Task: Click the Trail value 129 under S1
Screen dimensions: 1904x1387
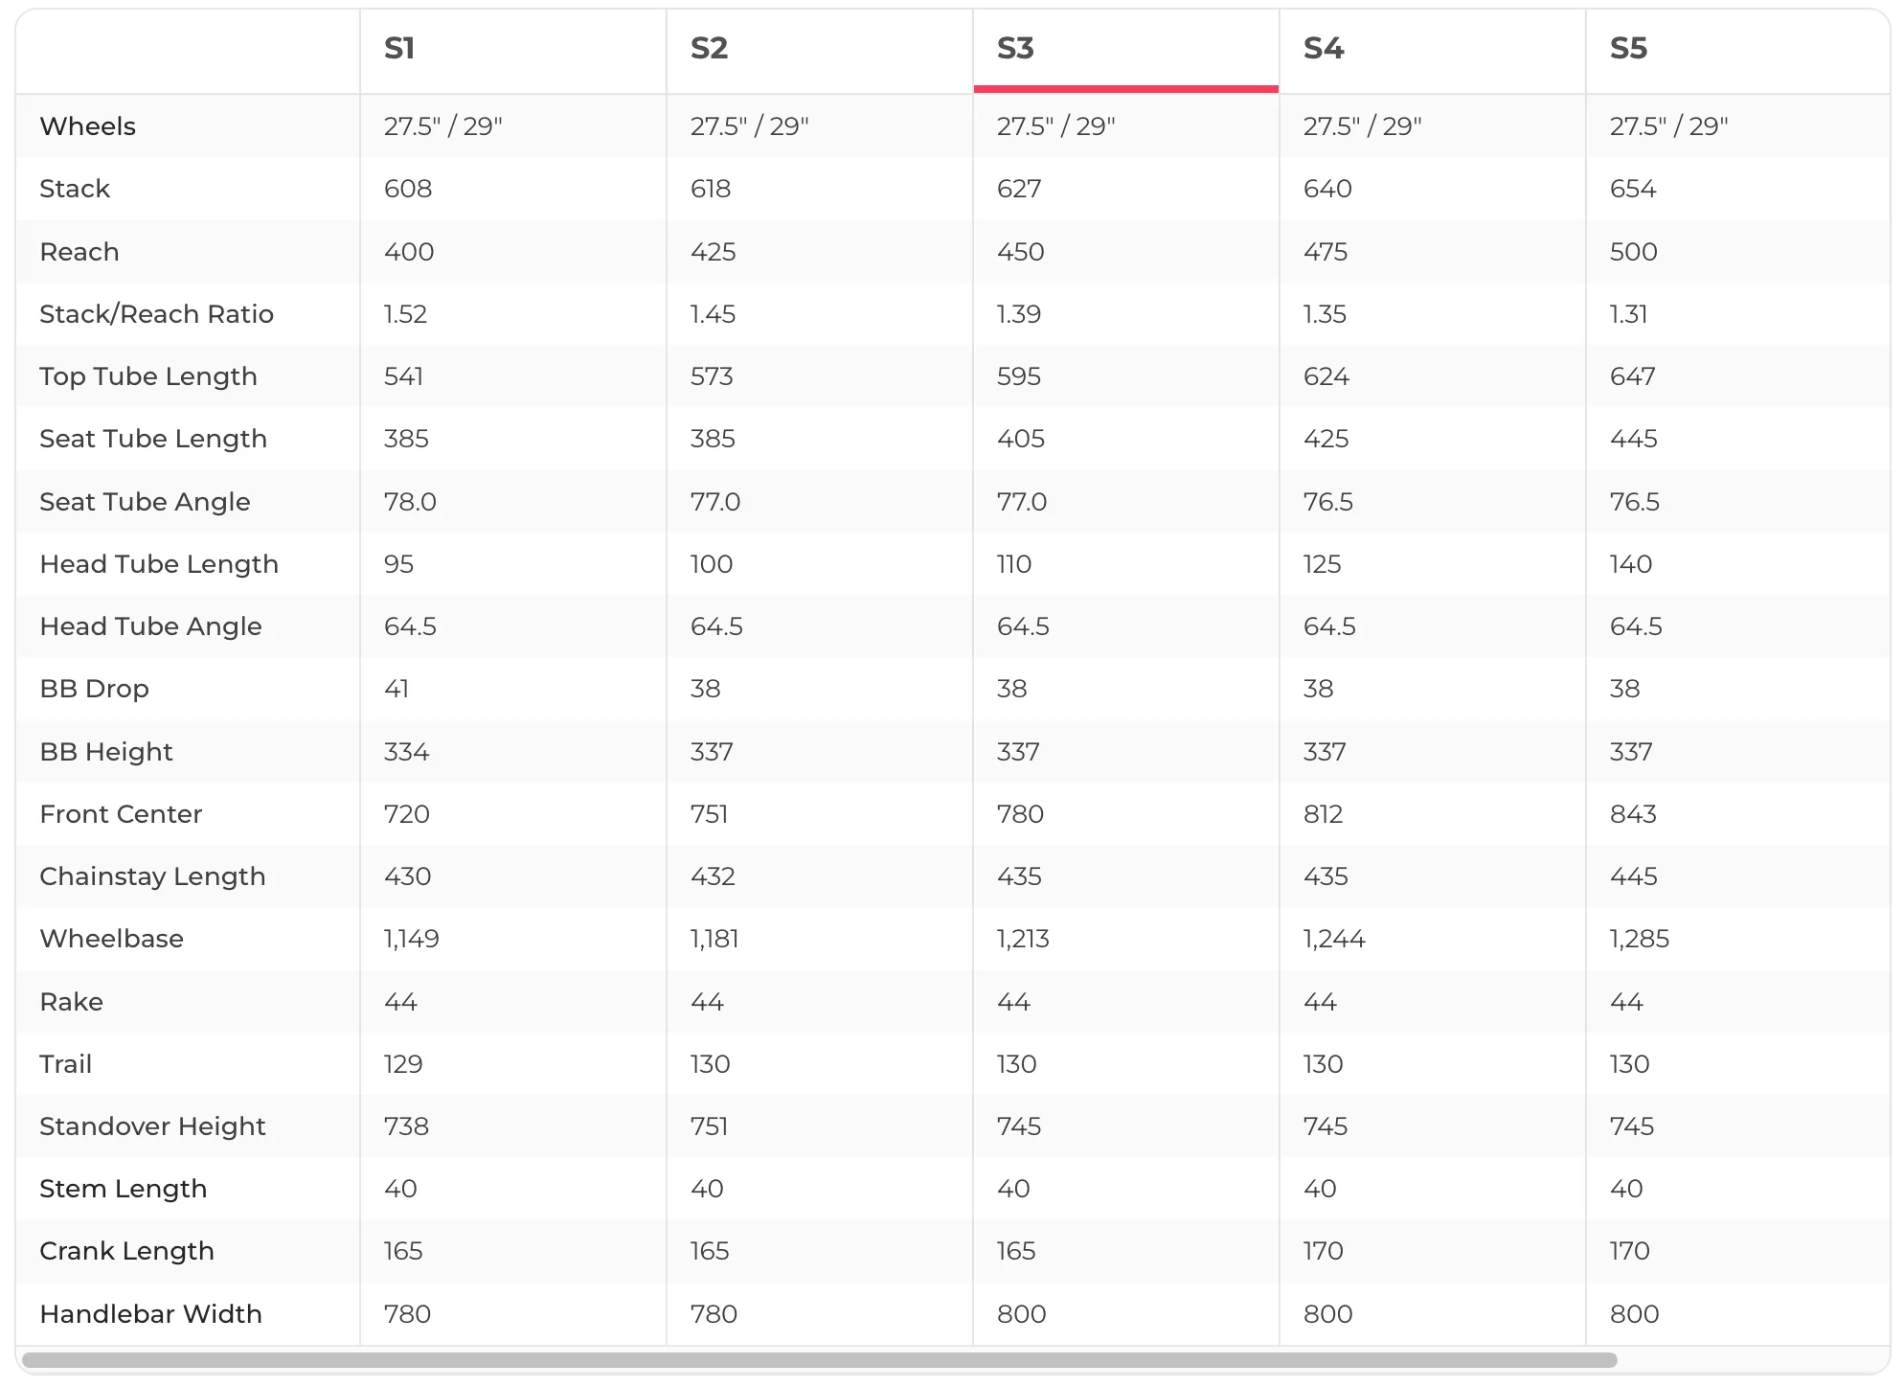Action: [x=403, y=1064]
